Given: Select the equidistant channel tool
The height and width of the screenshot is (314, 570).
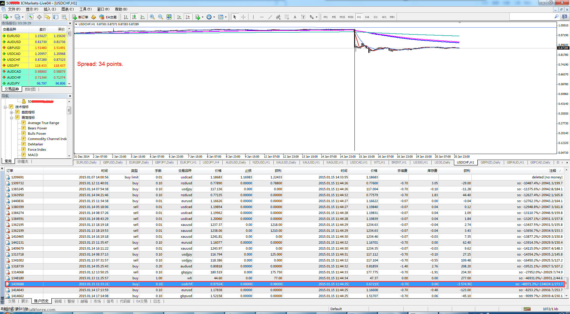Looking at the screenshot, I should pos(278,17).
